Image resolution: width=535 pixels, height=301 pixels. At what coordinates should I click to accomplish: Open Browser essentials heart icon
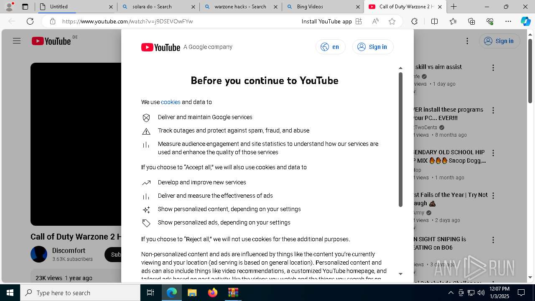tap(490, 21)
